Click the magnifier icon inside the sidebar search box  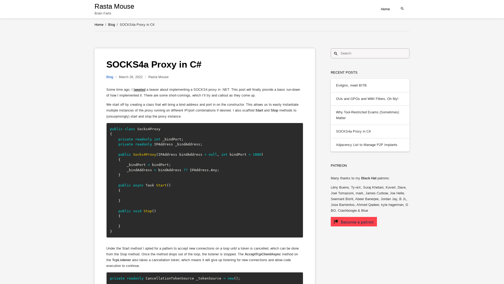tap(336, 54)
